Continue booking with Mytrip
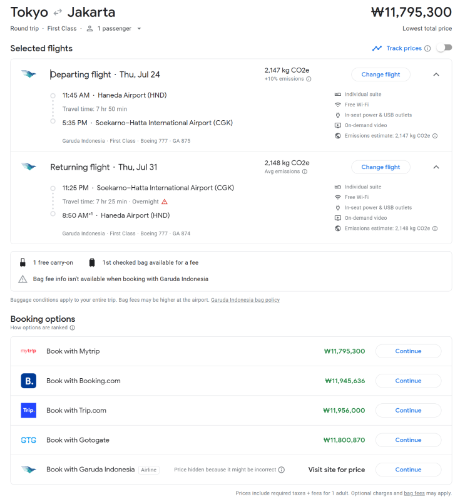Screen dimensions: 465x499 408,351
